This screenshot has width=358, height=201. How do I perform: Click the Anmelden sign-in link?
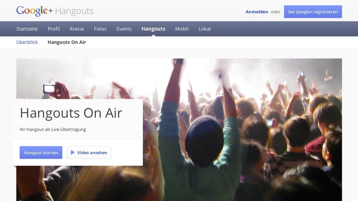257,12
